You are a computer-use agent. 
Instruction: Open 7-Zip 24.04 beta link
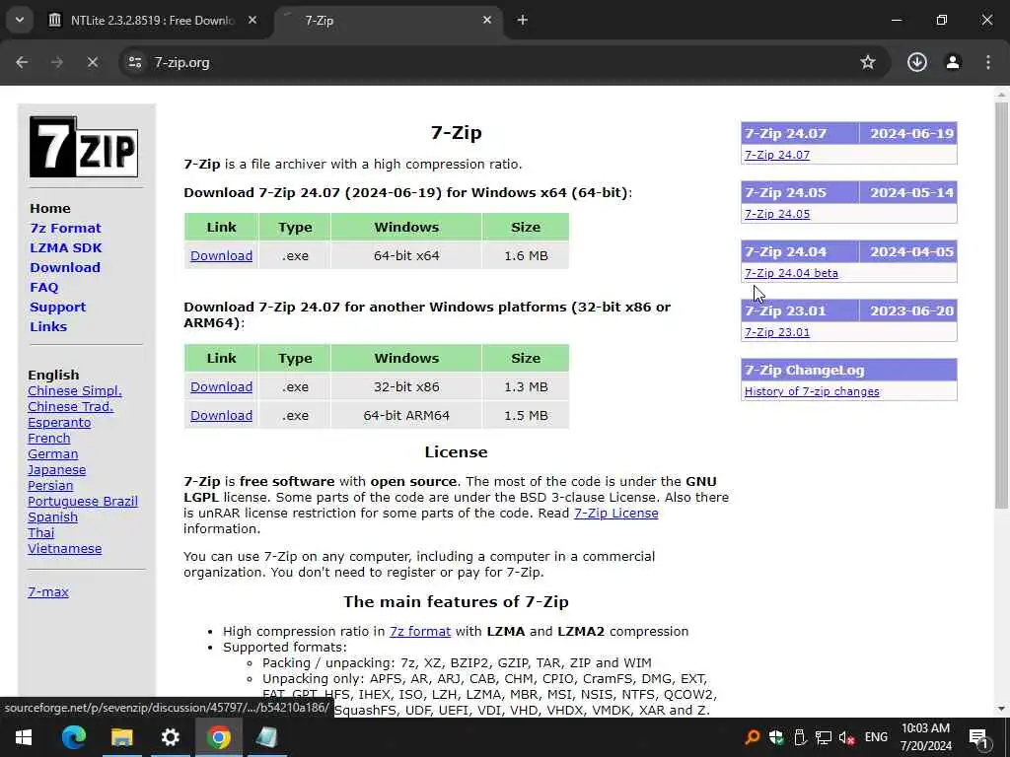click(791, 273)
